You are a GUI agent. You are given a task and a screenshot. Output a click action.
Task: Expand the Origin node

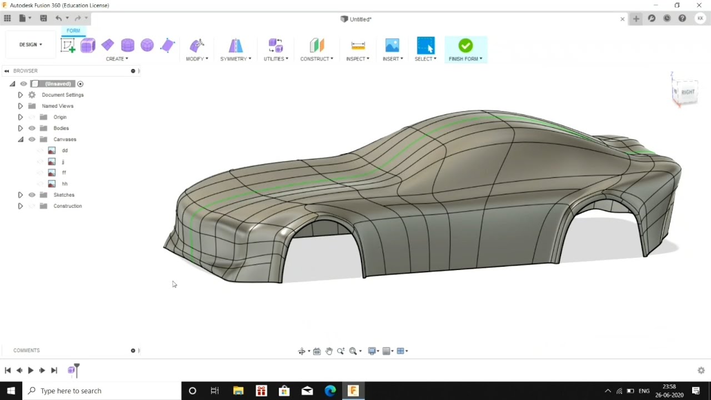pos(21,117)
